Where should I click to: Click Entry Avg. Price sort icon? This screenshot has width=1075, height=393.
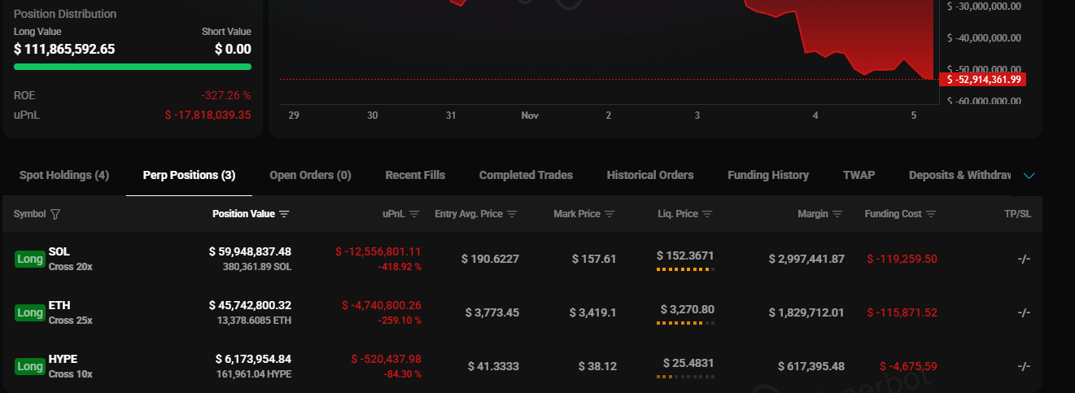pos(512,214)
